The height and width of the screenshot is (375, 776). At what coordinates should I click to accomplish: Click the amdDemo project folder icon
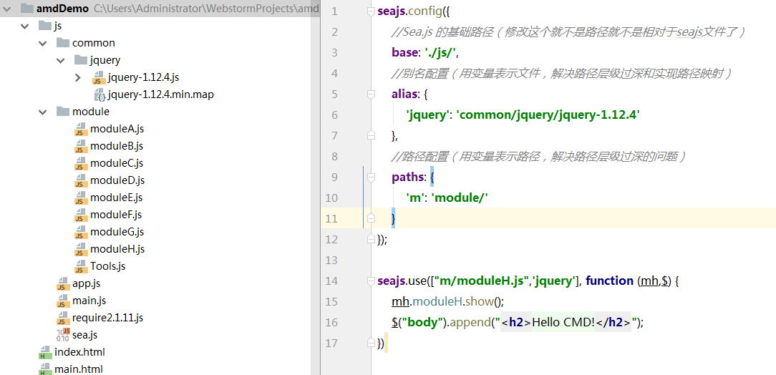26,9
